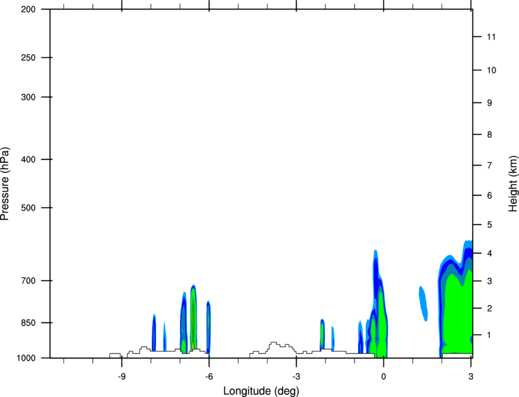Screen dimensions: 519x397
Task: Click the 300 pressure tick label
Action: pos(28,97)
